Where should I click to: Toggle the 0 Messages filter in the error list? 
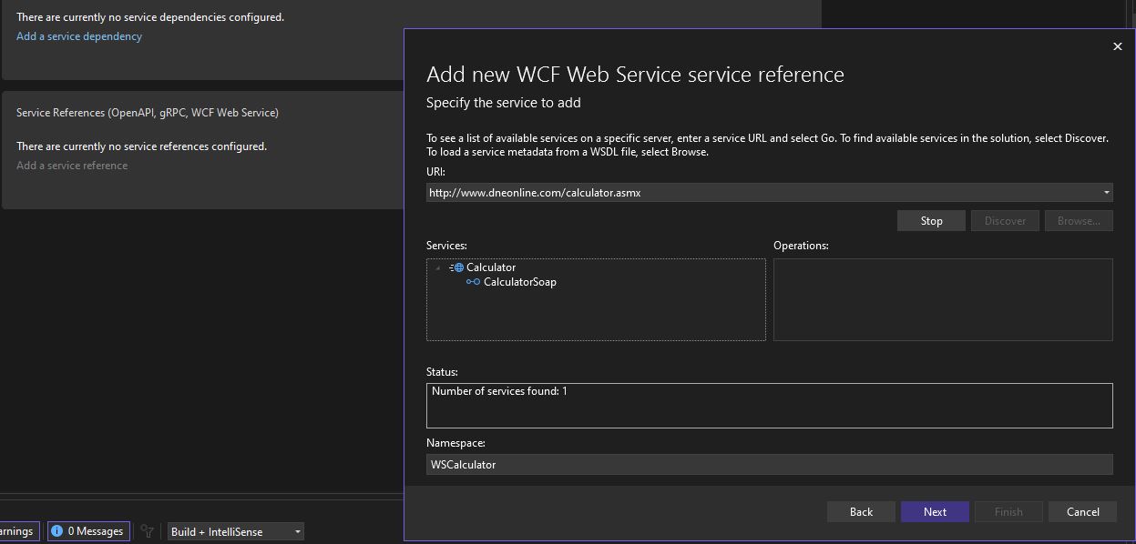(x=88, y=530)
